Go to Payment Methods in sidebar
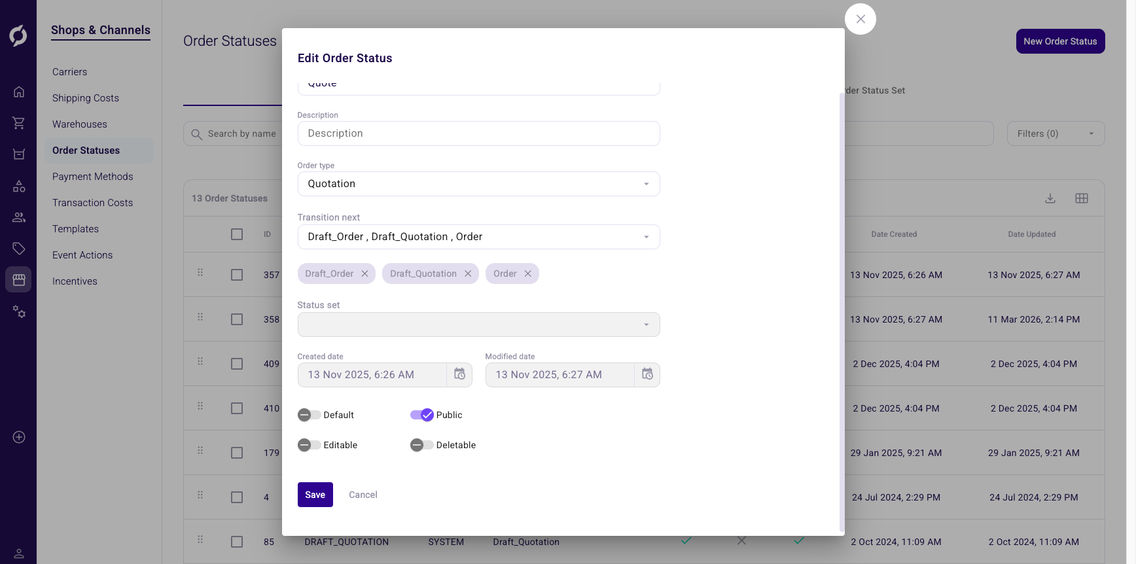The height and width of the screenshot is (564, 1136). click(93, 177)
